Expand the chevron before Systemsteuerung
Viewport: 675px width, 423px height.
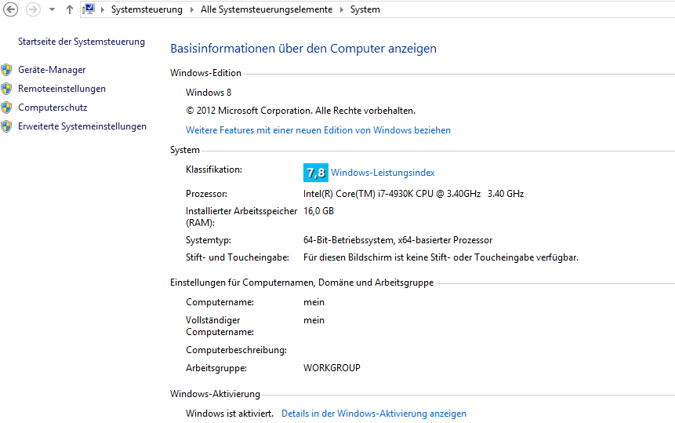click(x=103, y=9)
